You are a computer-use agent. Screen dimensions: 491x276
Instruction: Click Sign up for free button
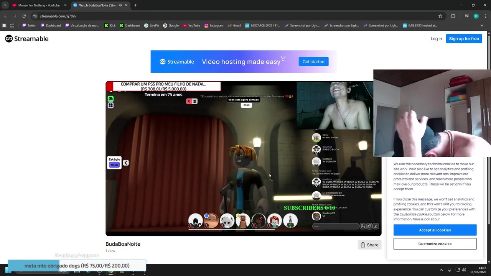[x=464, y=39]
